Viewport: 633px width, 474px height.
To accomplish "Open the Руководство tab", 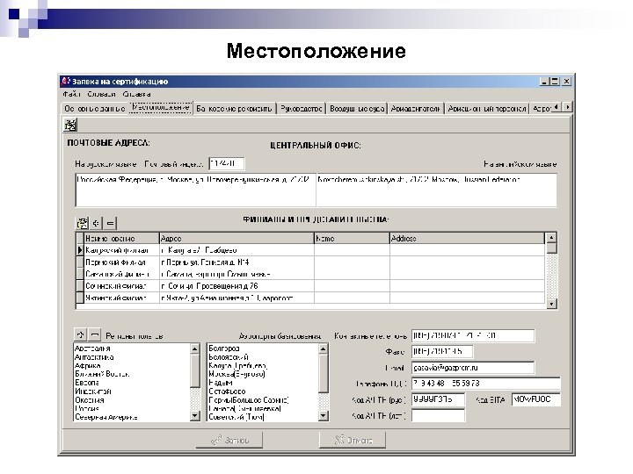I will tap(302, 109).
